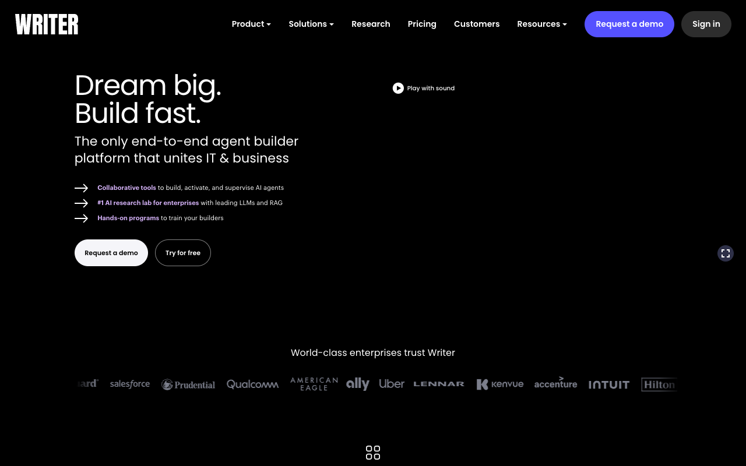The width and height of the screenshot is (746, 466).
Task: Click the WRITER logo
Action: tap(47, 24)
